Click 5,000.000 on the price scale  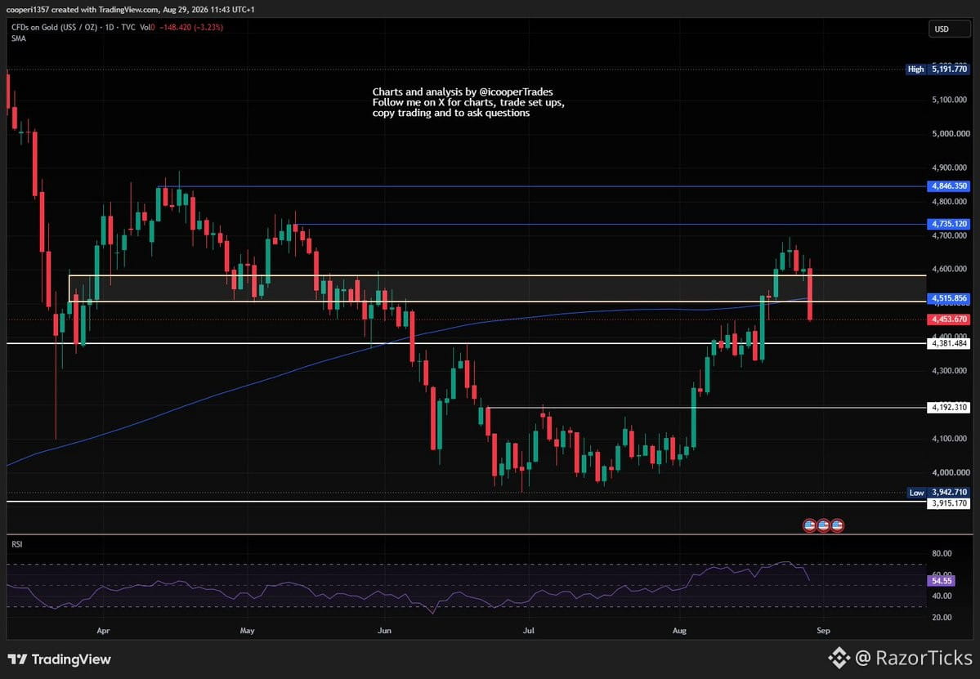click(x=951, y=134)
